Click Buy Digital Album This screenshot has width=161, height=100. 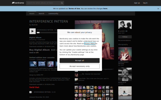(39, 50)
